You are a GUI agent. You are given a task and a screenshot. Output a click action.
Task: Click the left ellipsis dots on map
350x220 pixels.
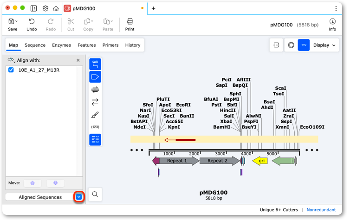(x=136, y=150)
